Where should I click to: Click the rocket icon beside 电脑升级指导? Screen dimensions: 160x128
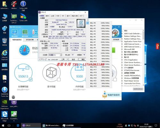[105, 95]
